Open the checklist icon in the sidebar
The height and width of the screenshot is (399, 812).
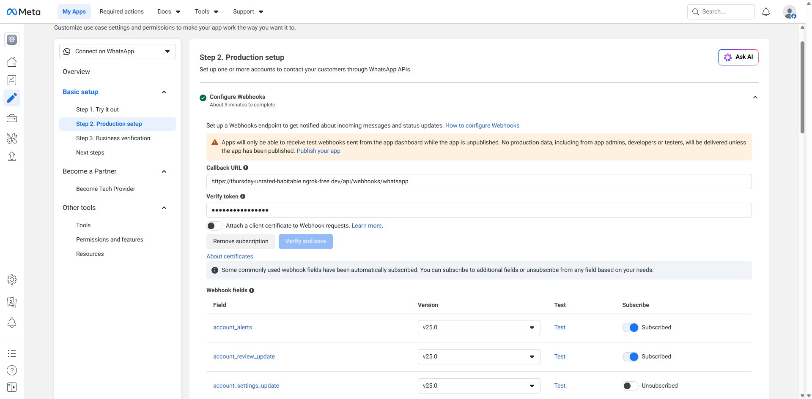tap(12, 80)
